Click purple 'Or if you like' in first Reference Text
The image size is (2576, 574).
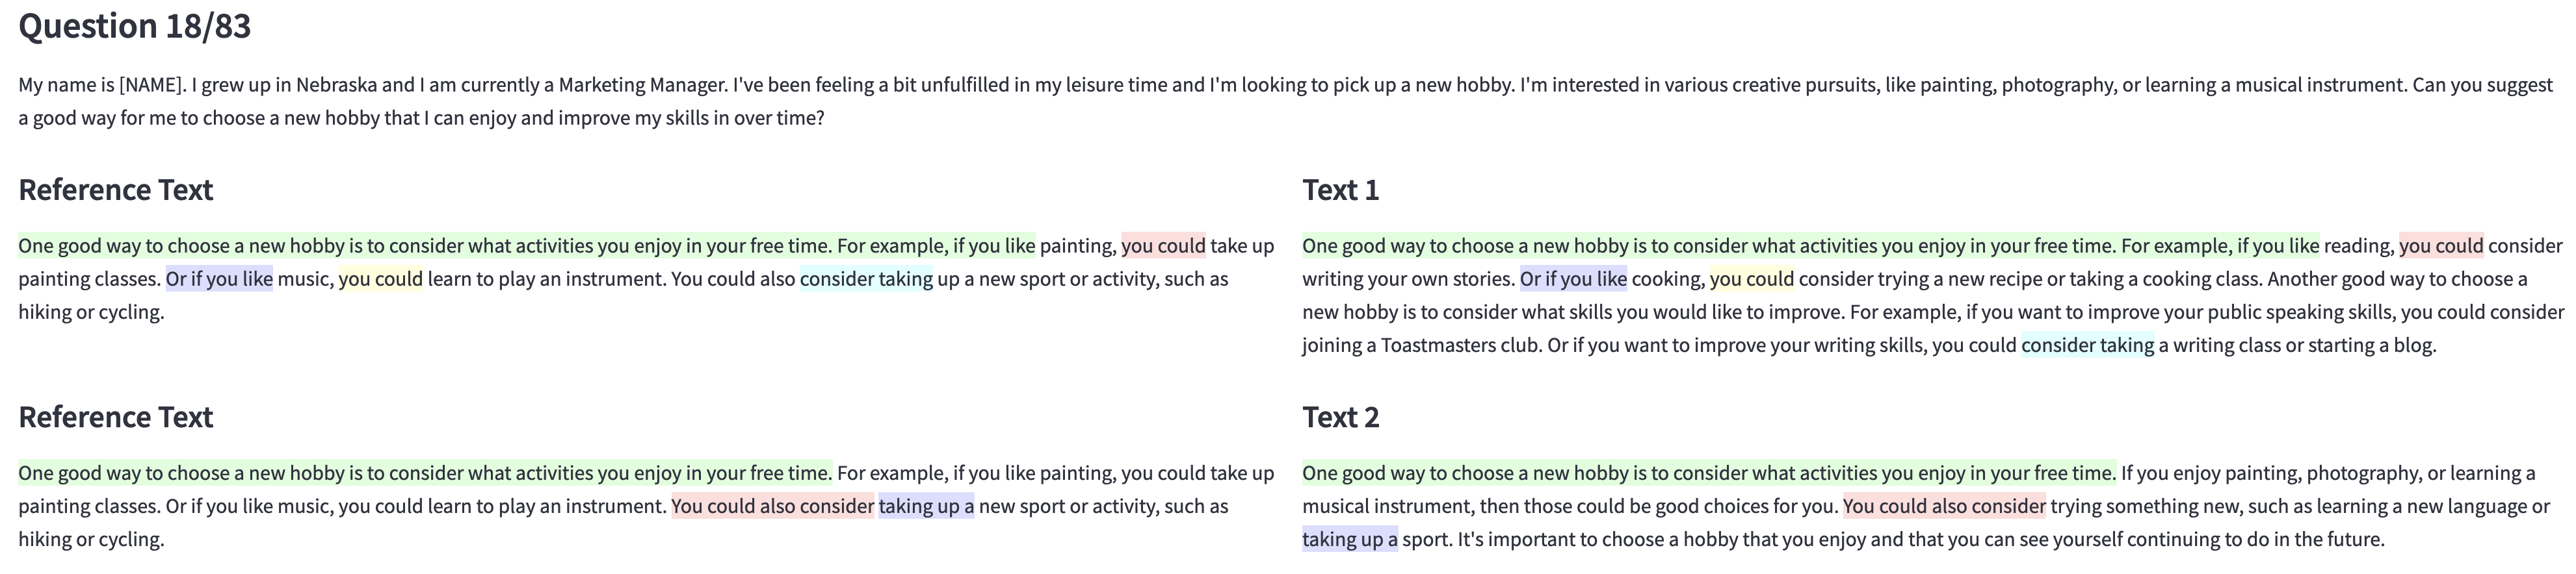pyautogui.click(x=219, y=279)
